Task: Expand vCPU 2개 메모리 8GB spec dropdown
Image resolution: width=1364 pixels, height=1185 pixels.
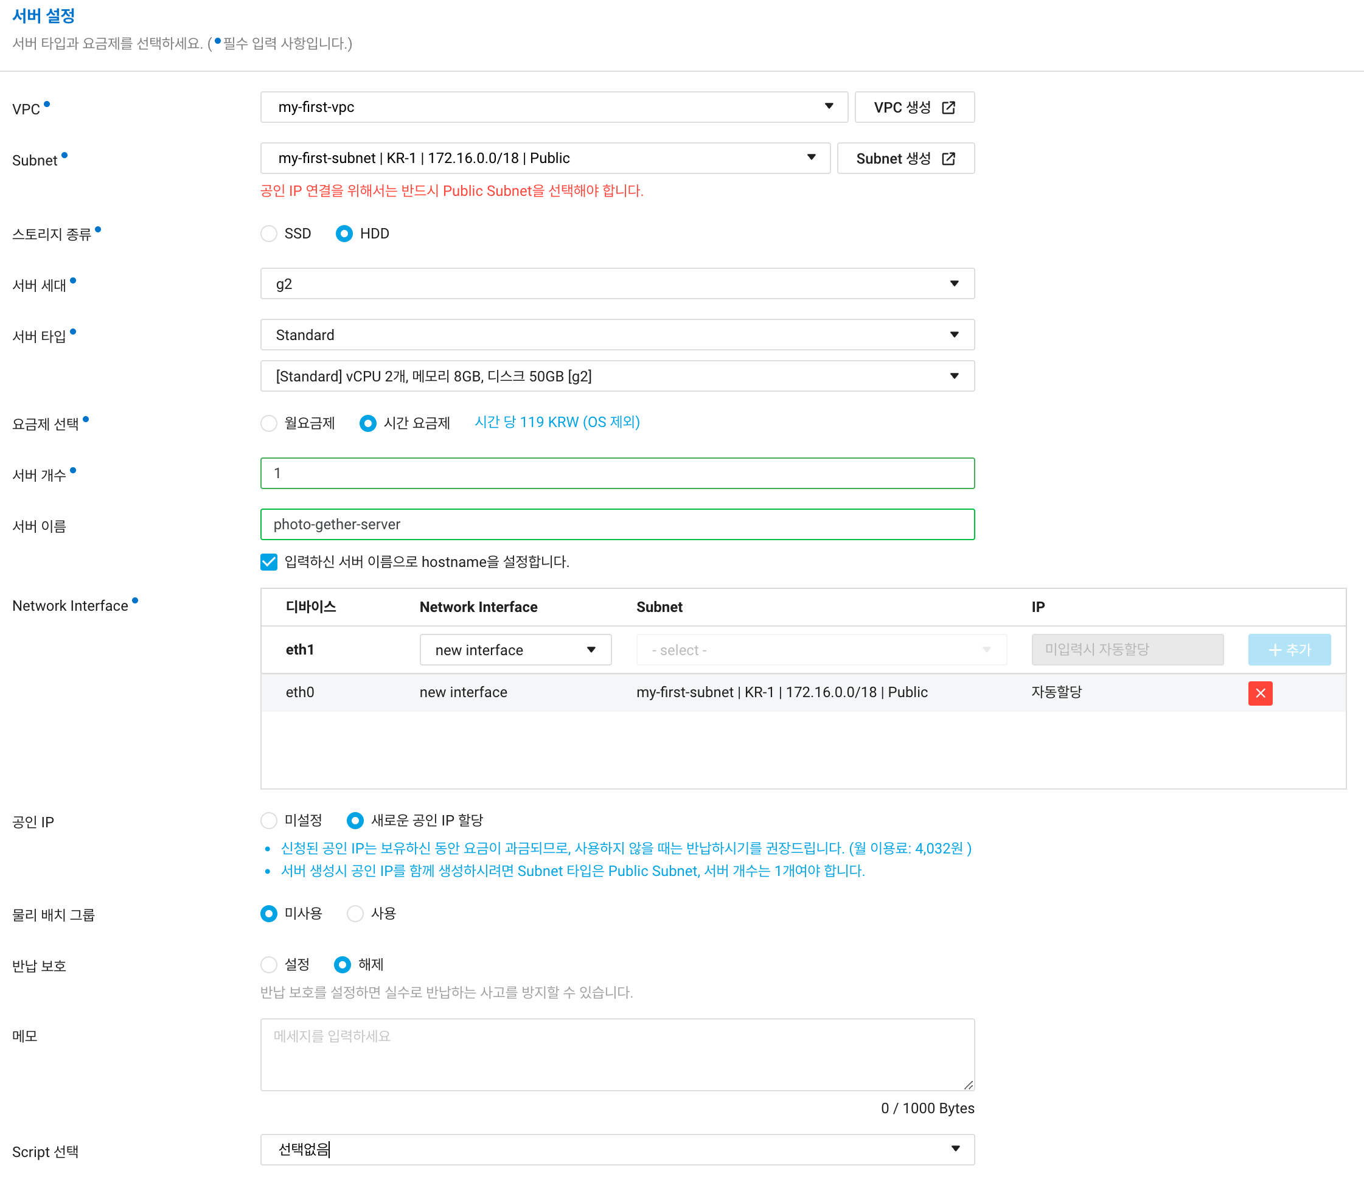Action: [617, 377]
